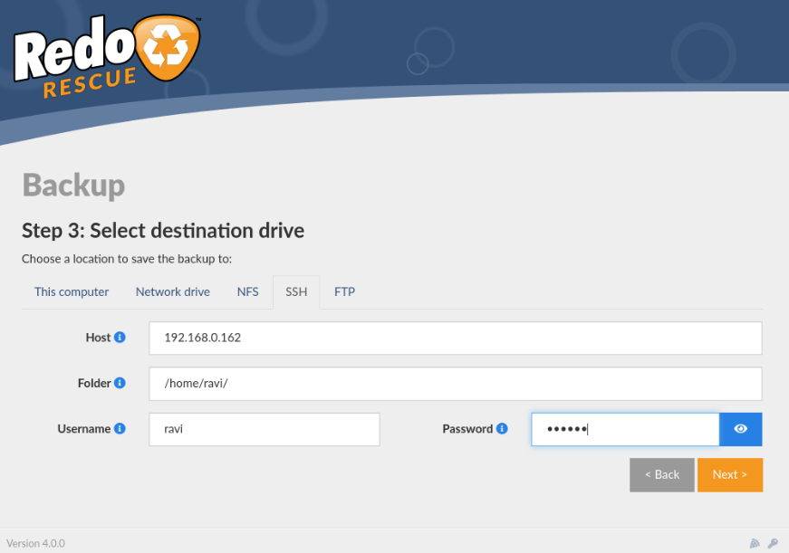Select the SSH tab
The width and height of the screenshot is (789, 553).
pos(296,292)
